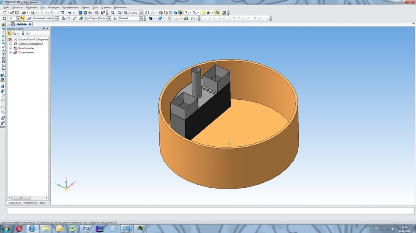Toggle shaded-with-edges display mode
Viewport: 416px width, 233px height.
click(180, 13)
